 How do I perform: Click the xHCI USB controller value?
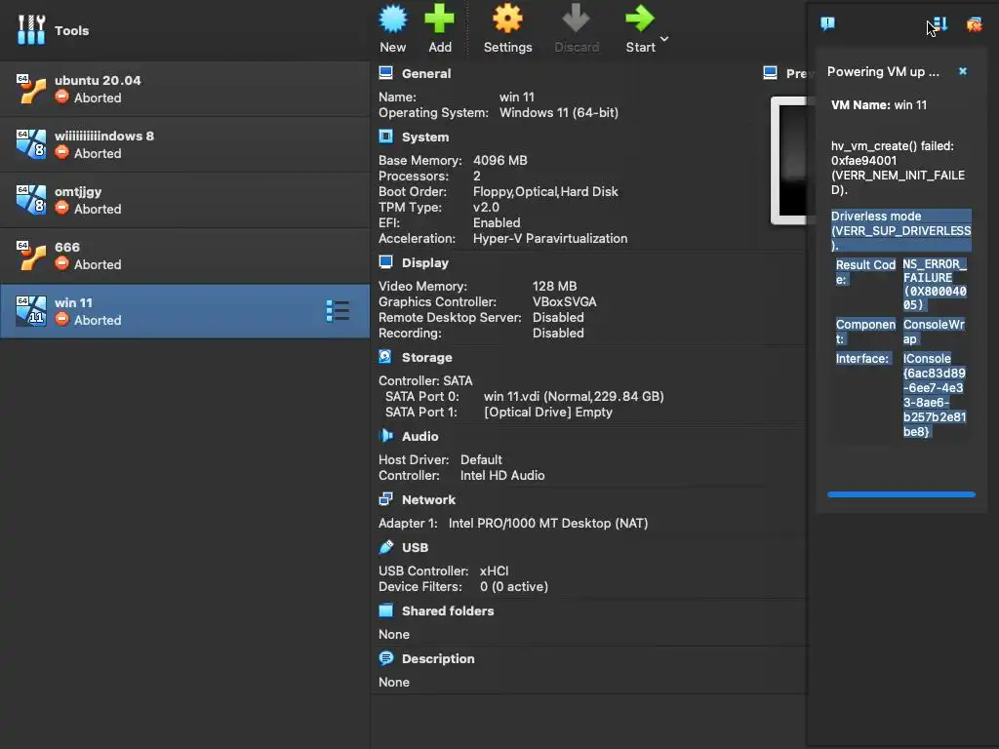pyautogui.click(x=494, y=571)
